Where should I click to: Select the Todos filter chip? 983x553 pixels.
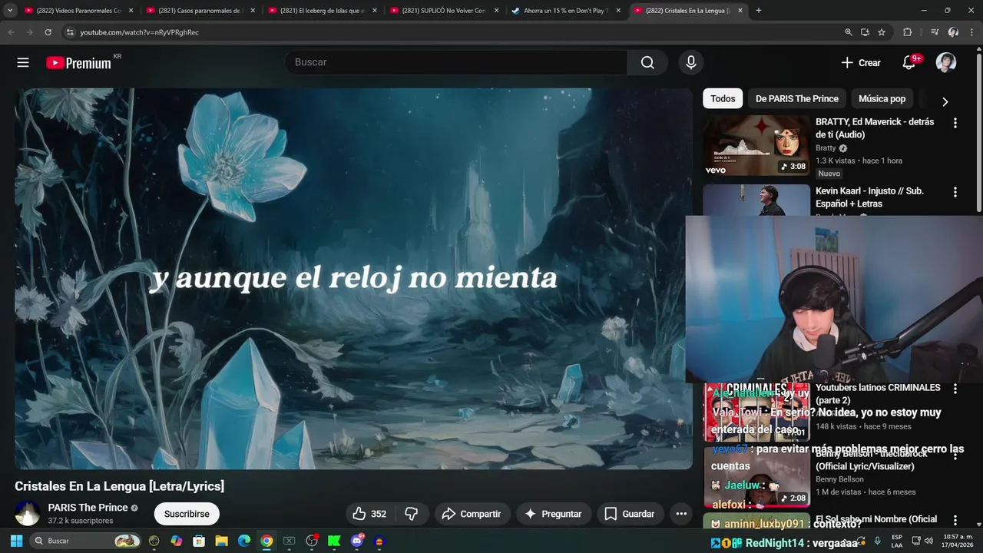pos(723,98)
